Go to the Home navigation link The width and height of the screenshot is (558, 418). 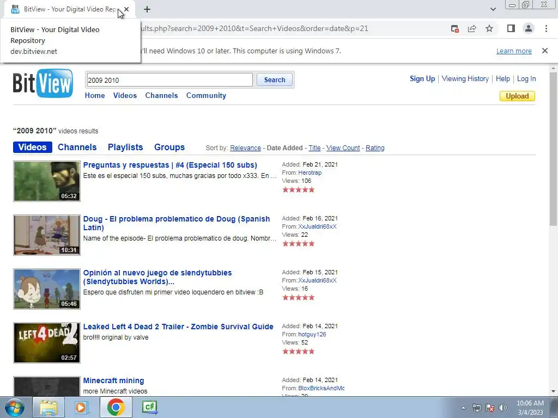point(95,95)
